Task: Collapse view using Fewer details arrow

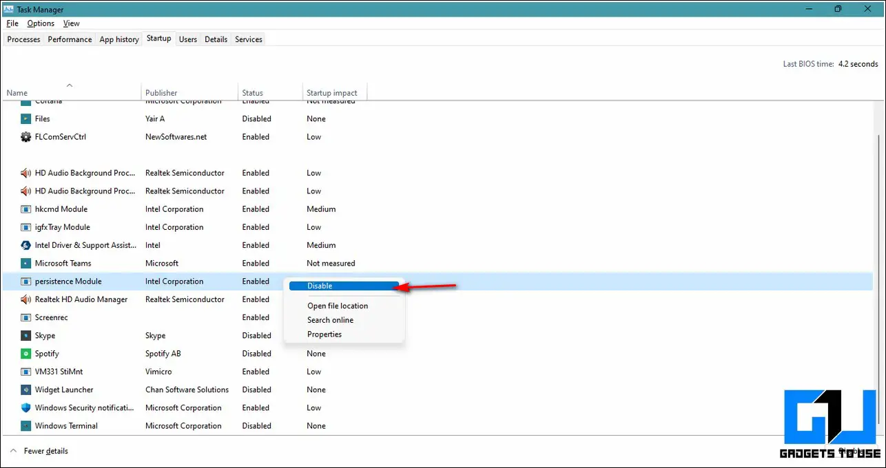Action: (13, 451)
